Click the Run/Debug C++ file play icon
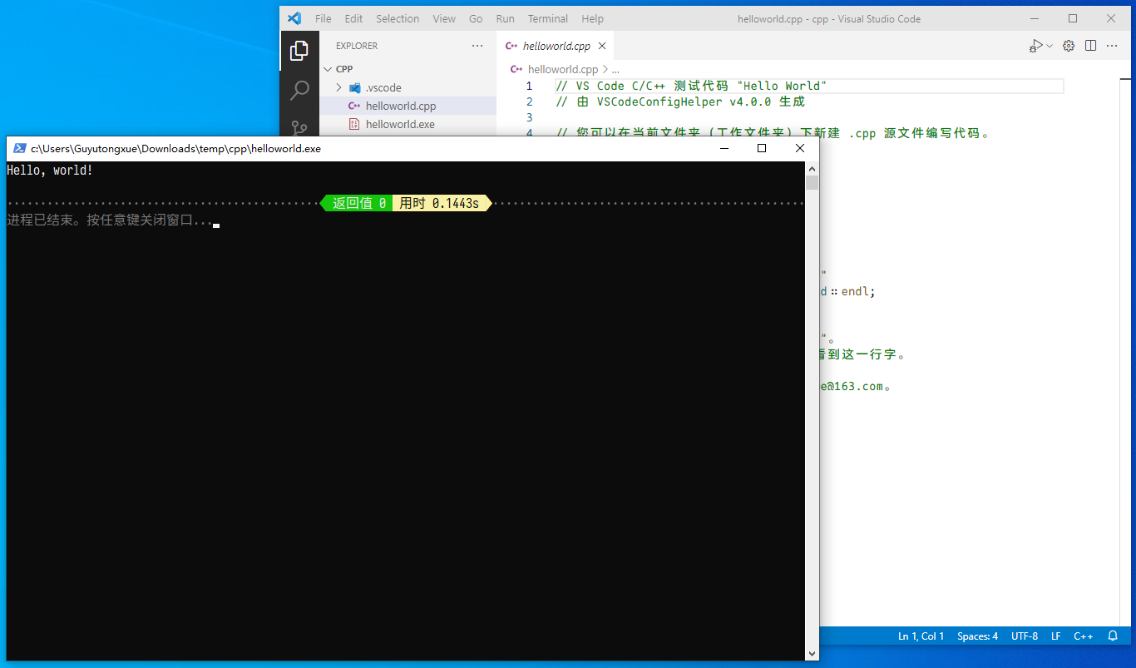Viewport: 1136px width, 668px height. pos(1036,46)
